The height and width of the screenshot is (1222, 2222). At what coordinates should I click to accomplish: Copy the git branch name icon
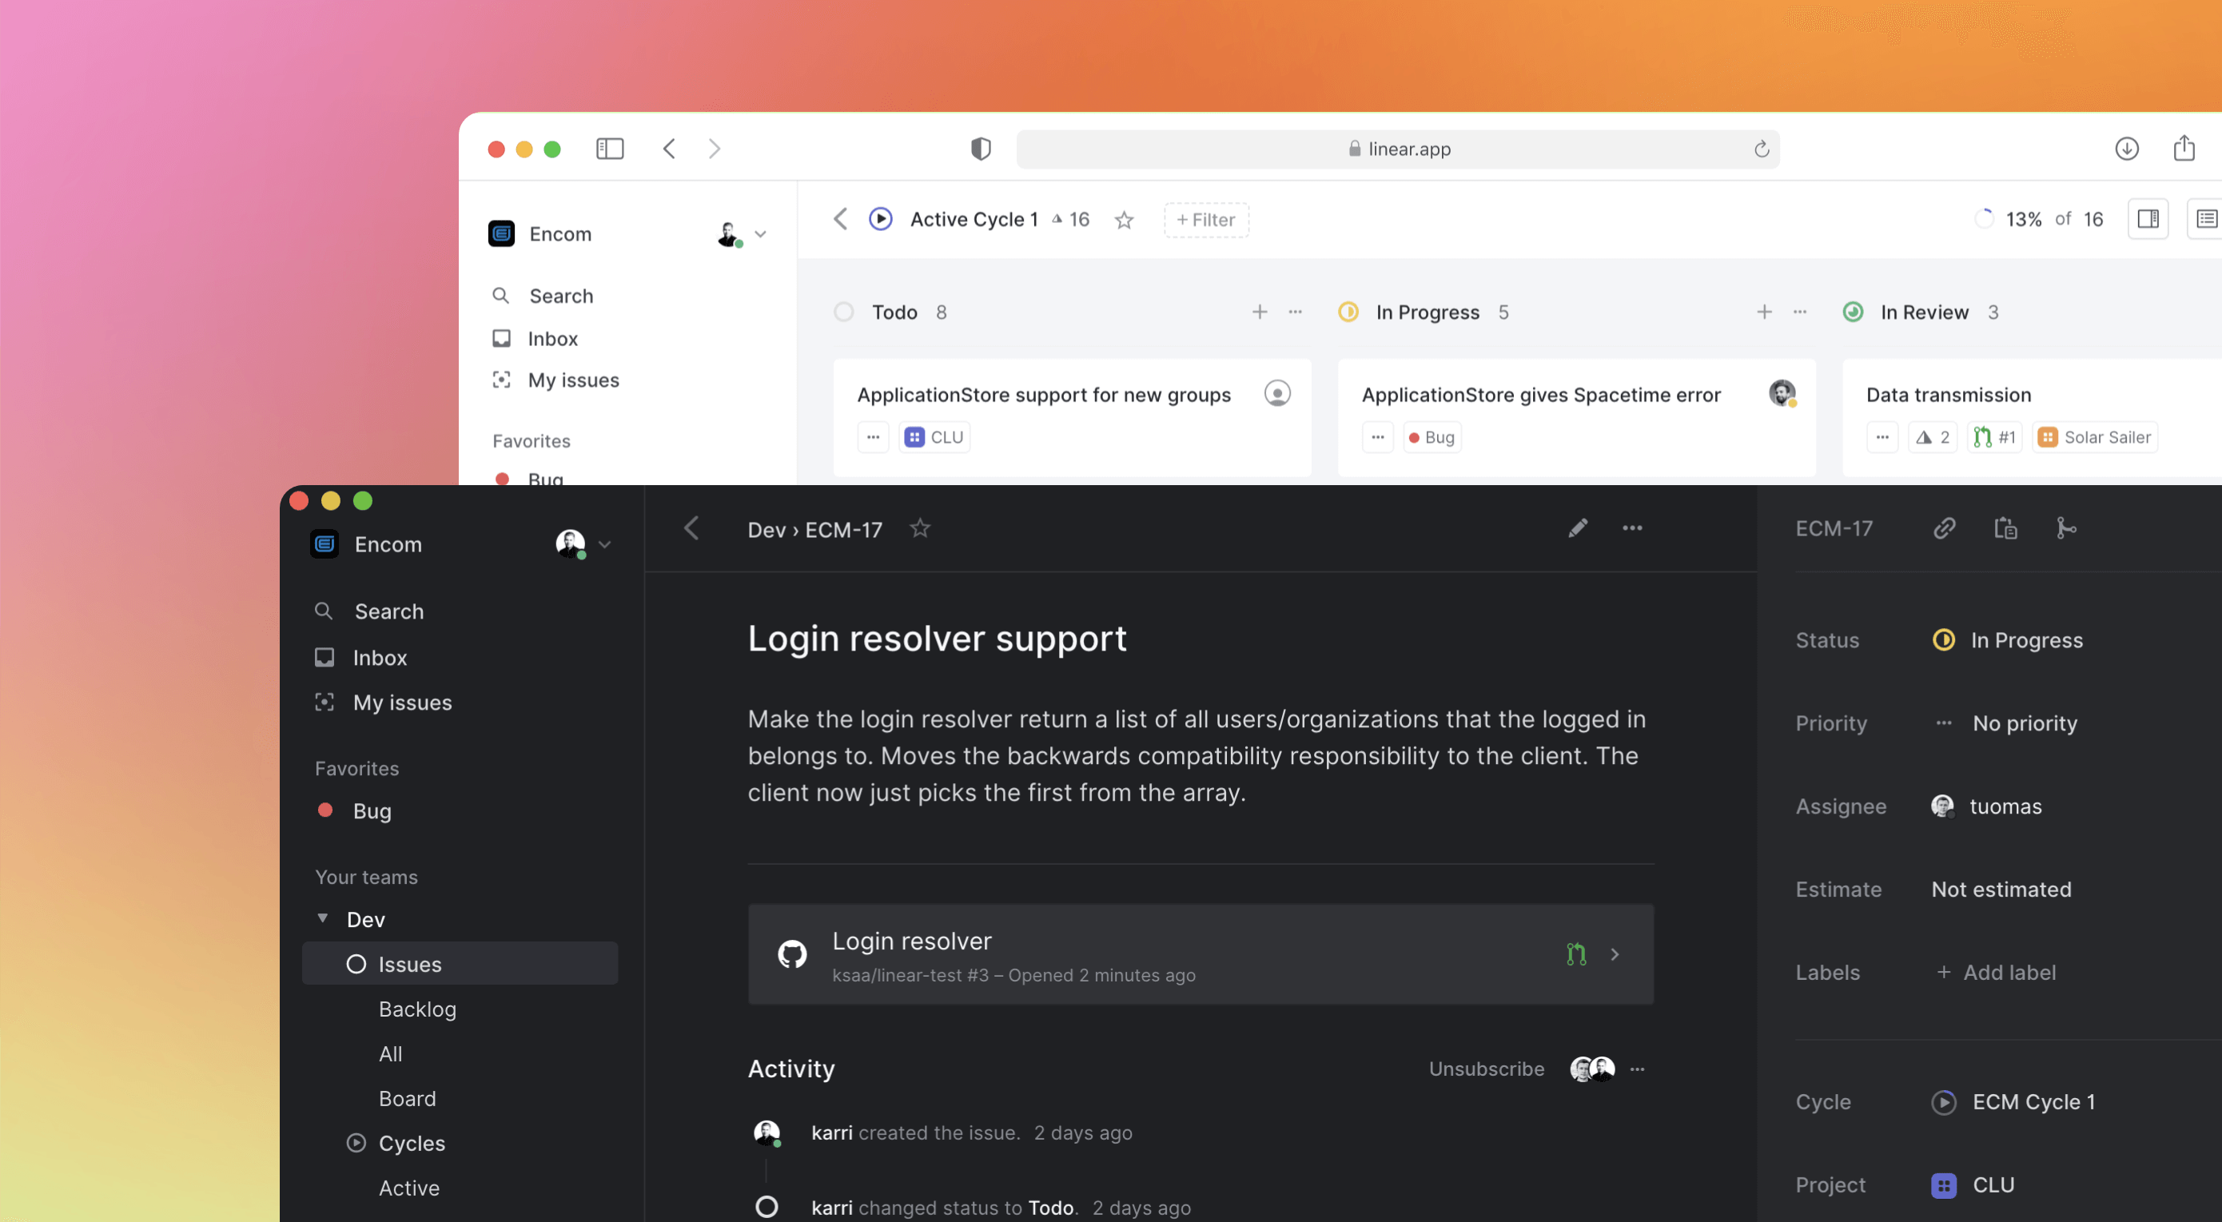2066,527
